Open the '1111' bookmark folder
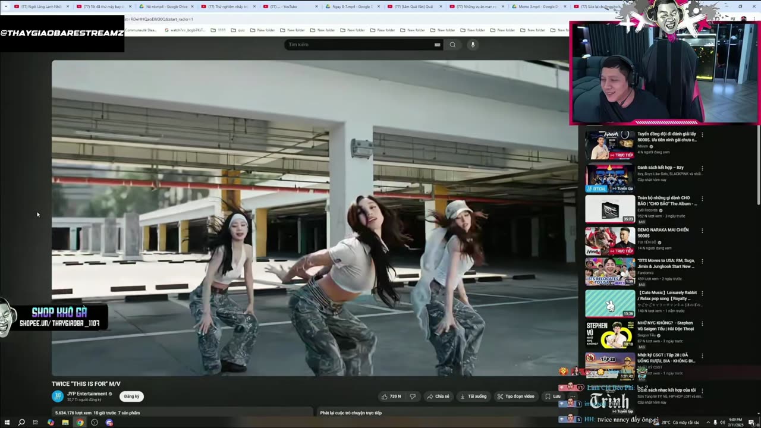The height and width of the screenshot is (428, 761). coord(218,30)
